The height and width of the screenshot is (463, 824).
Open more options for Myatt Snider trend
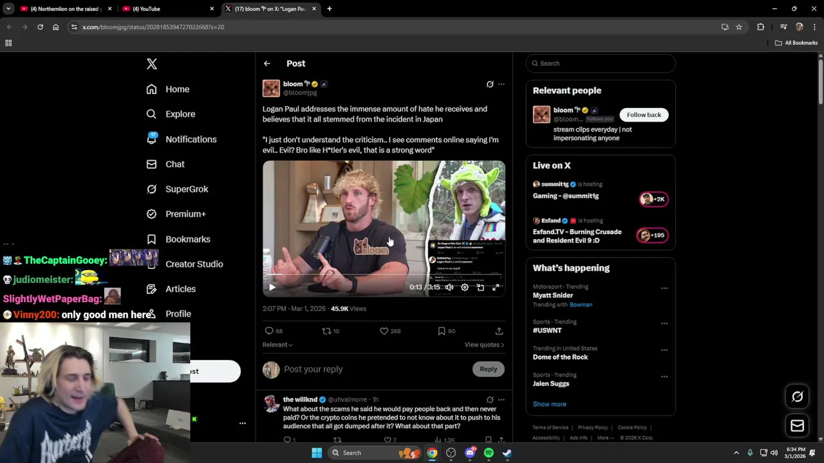tap(664, 288)
